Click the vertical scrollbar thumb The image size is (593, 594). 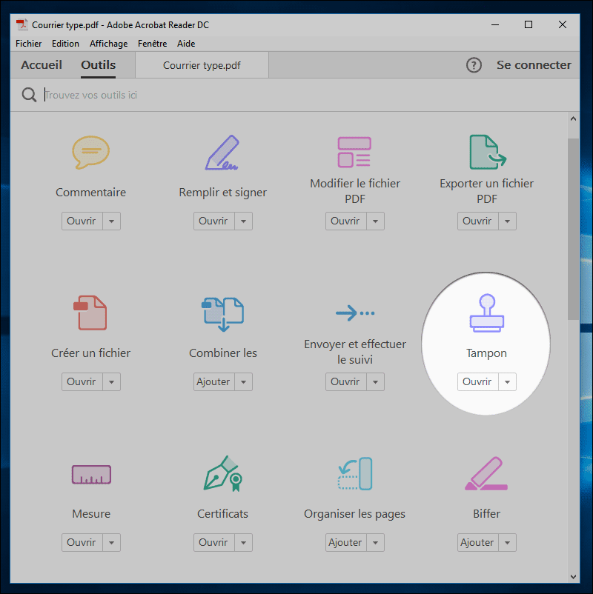(573, 229)
